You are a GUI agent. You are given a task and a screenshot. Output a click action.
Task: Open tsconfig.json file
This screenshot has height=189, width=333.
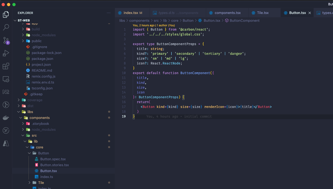click(x=42, y=88)
